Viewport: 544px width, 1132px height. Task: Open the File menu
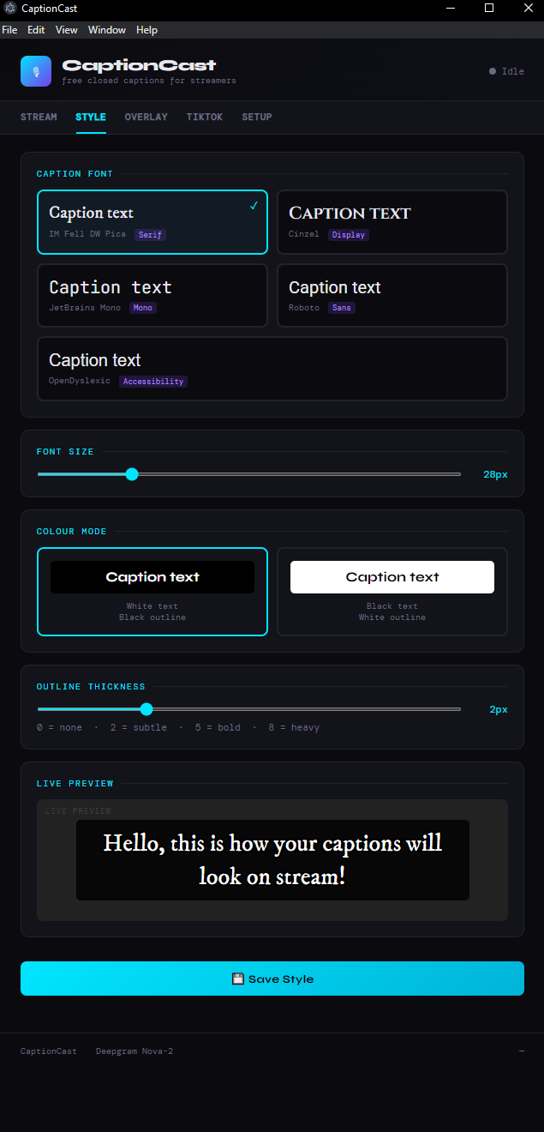tap(9, 30)
